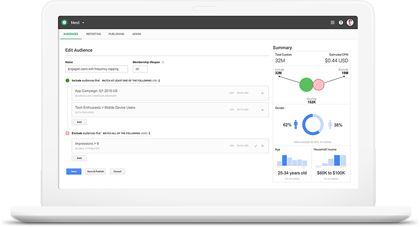Switch to the Publishing tab
Image resolution: width=420 pixels, height=227 pixels.
(116, 34)
